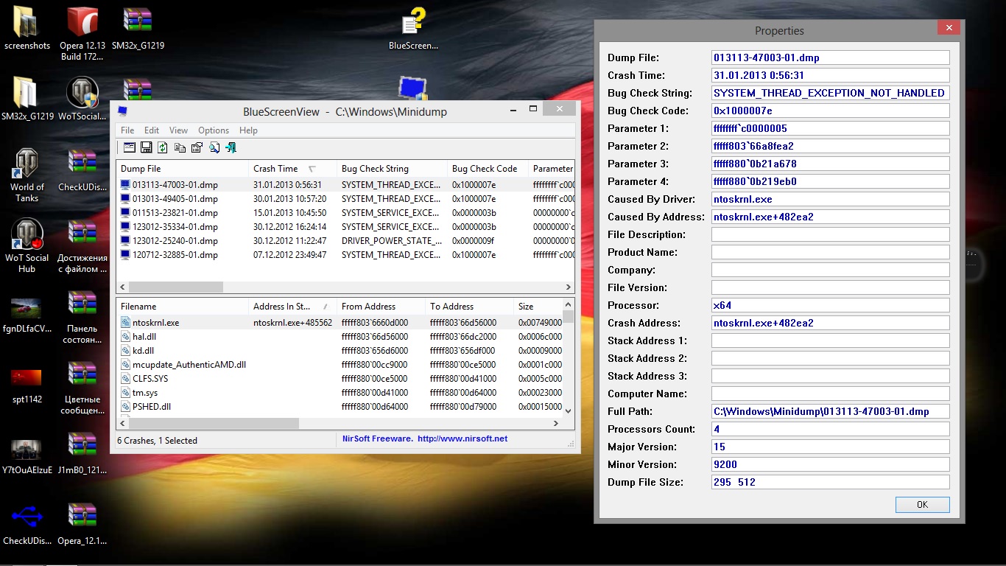
Task: Open the File menu
Action: (x=127, y=130)
